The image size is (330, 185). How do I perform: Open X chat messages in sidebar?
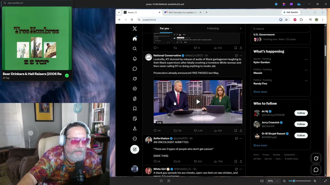(135, 69)
